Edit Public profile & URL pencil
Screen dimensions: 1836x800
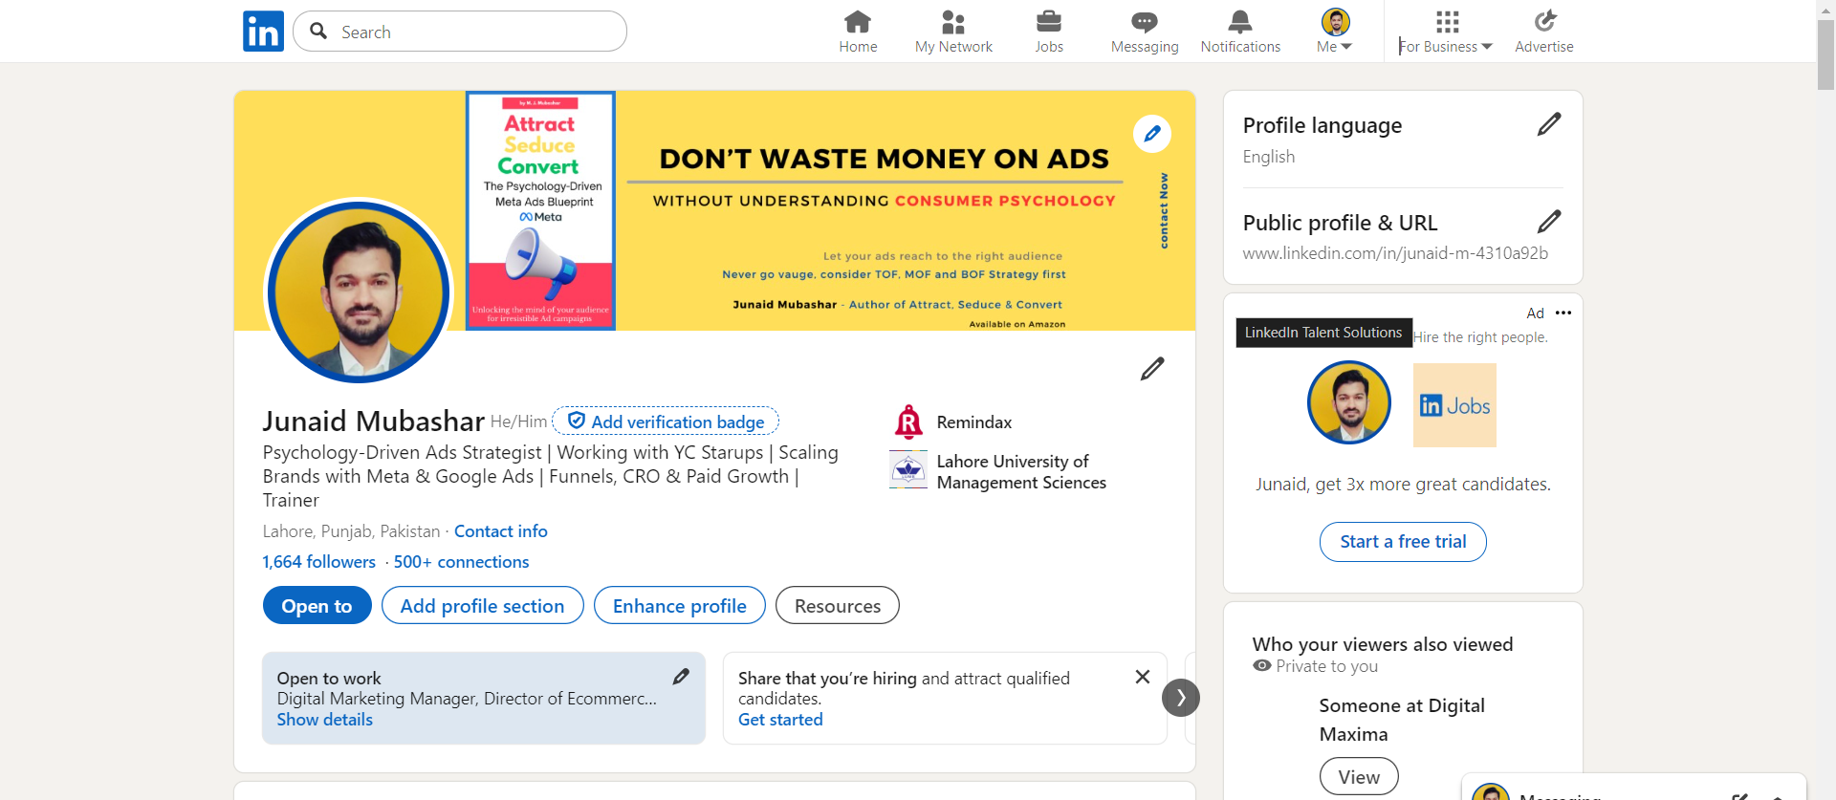pyautogui.click(x=1549, y=222)
